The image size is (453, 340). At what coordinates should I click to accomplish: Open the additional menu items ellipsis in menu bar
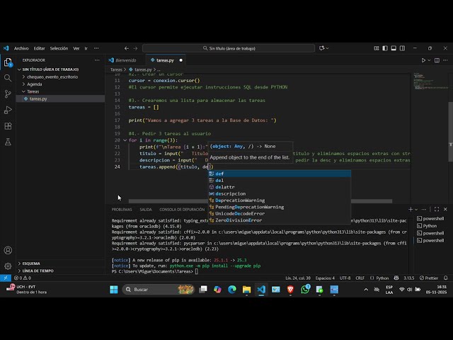(x=96, y=48)
